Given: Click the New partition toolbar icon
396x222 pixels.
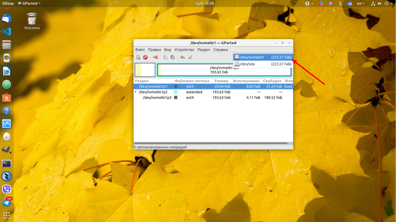Looking at the screenshot, I should pos(138,57).
